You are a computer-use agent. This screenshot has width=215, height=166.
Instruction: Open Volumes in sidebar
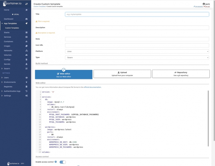pos(8,55)
